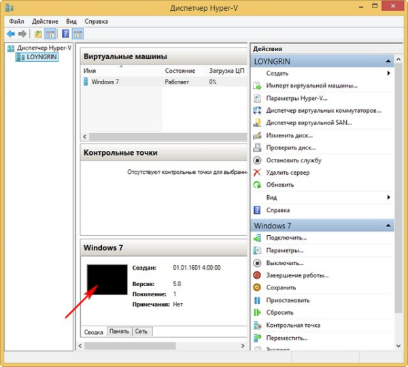Open the Virtual Switch Manager (Диспетчер виртуальных коммутаторов)

(x=323, y=110)
